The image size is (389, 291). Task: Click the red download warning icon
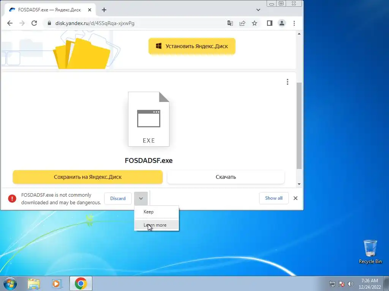click(x=12, y=199)
